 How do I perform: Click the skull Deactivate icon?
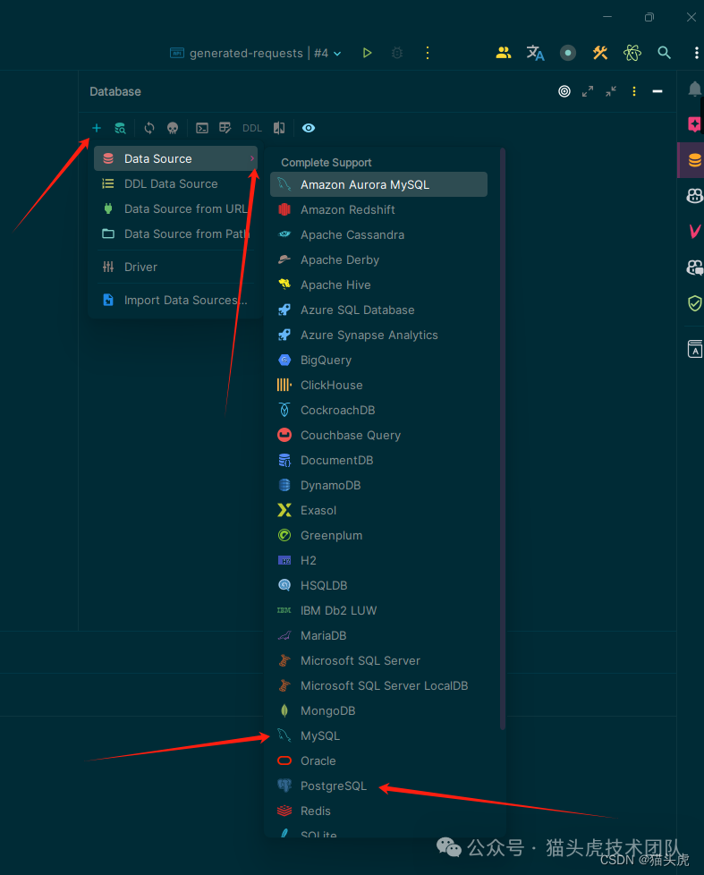coord(173,128)
